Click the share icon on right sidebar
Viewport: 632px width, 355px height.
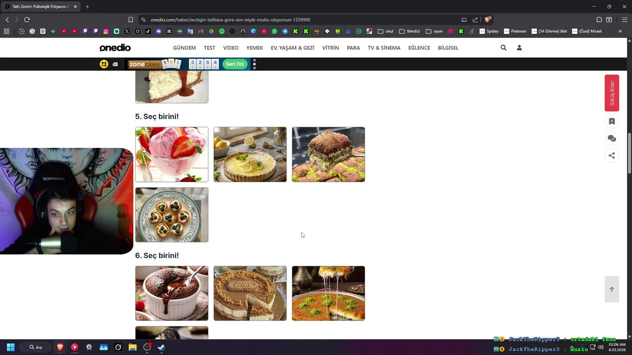pyautogui.click(x=612, y=155)
